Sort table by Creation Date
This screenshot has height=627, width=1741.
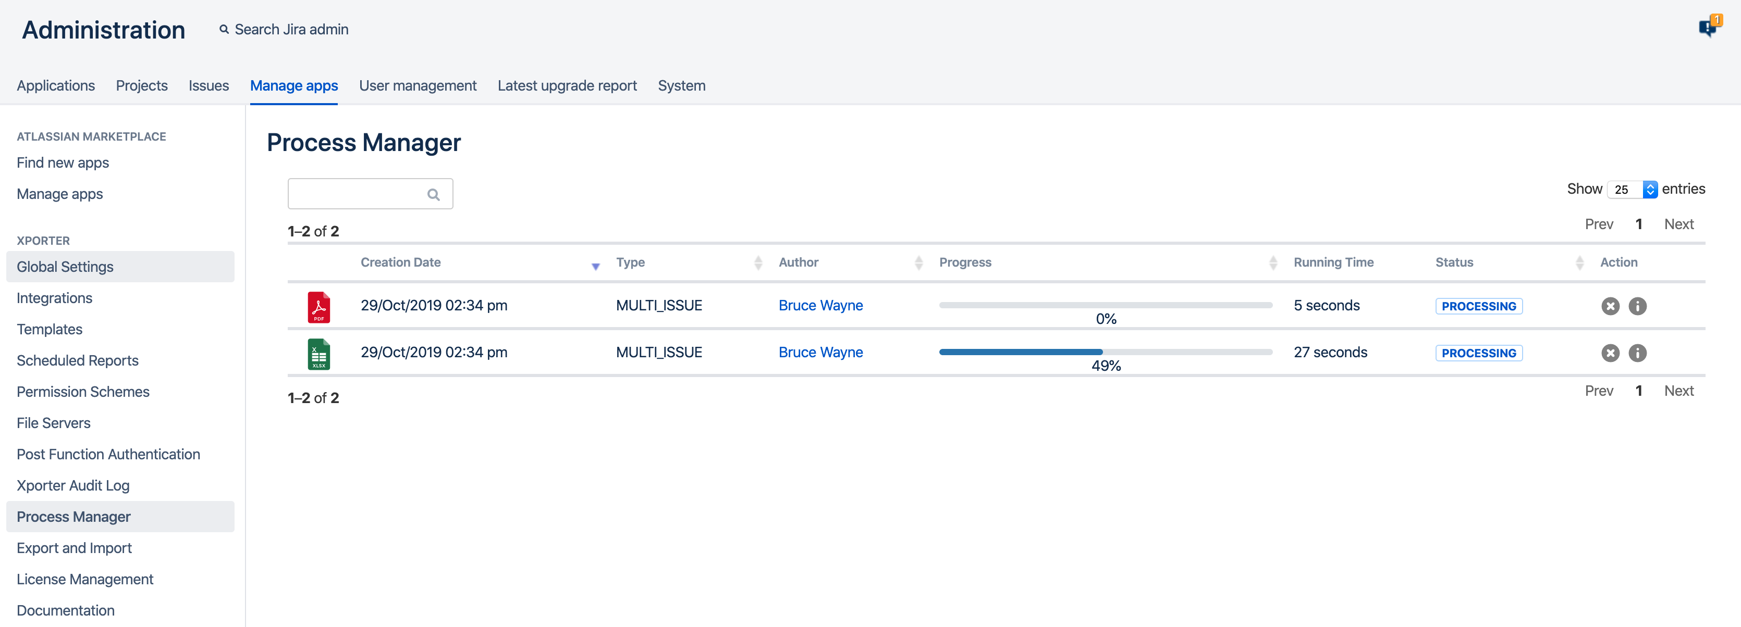[x=400, y=262]
